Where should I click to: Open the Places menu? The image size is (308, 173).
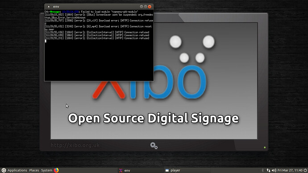(34, 170)
